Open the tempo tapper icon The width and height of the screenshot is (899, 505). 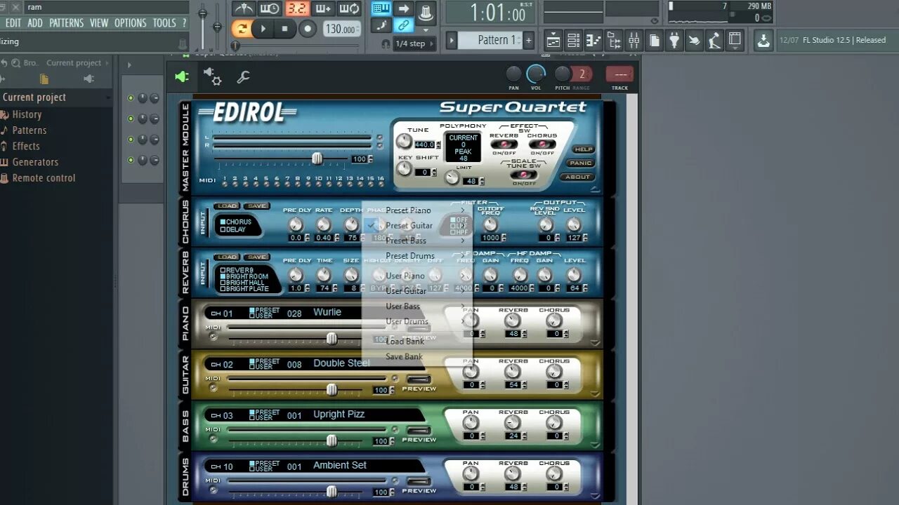pyautogui.click(x=714, y=40)
